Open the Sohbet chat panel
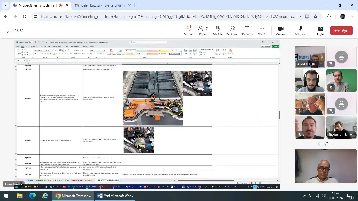358x201 pixels. 188,31
